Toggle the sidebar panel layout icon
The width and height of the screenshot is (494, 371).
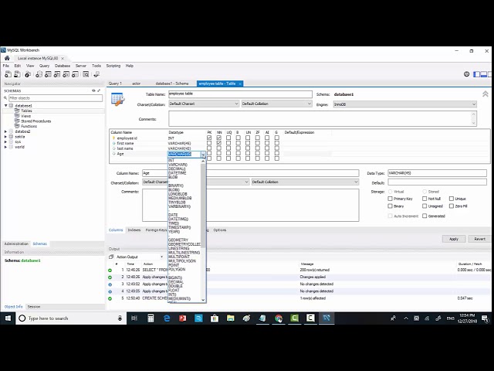point(477,74)
